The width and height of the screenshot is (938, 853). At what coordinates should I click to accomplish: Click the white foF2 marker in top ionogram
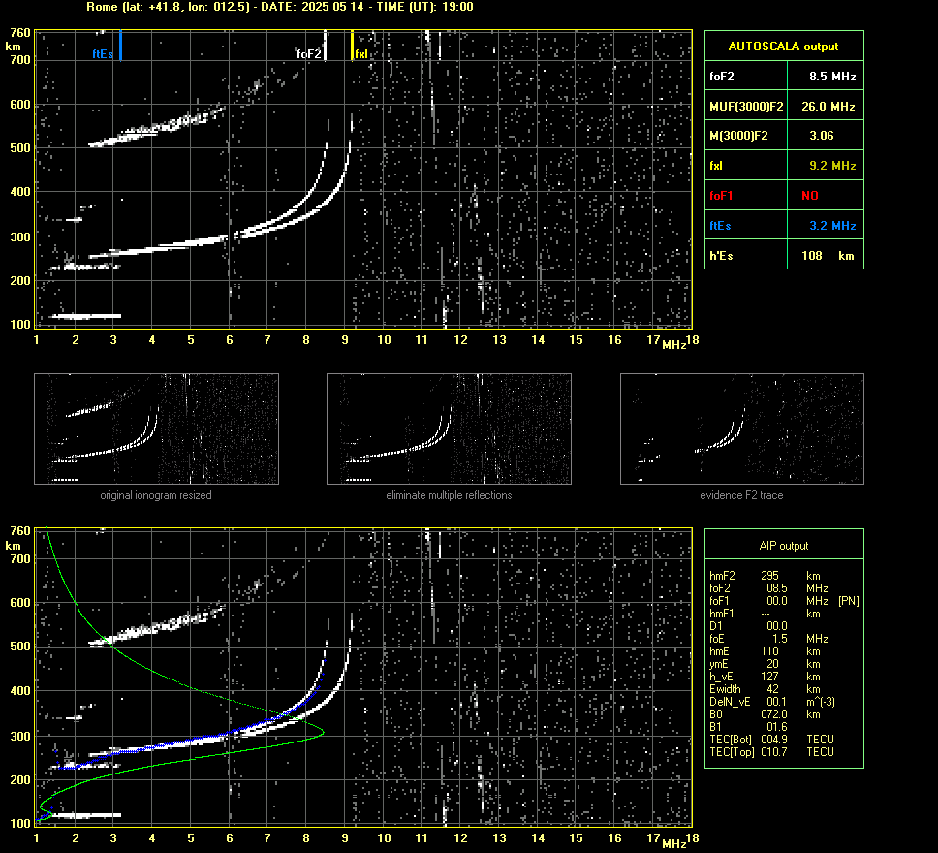325,46
